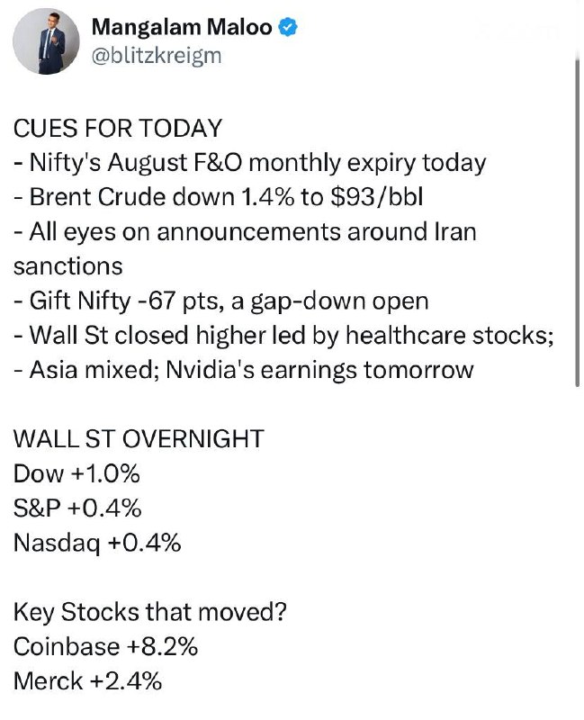Click the Nasdaq +0.4% line

pyautogui.click(x=97, y=544)
